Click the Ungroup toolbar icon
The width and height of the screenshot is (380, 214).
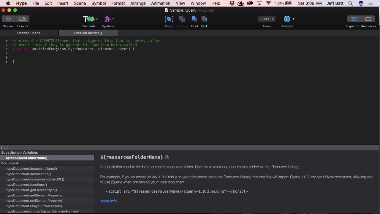click(182, 19)
